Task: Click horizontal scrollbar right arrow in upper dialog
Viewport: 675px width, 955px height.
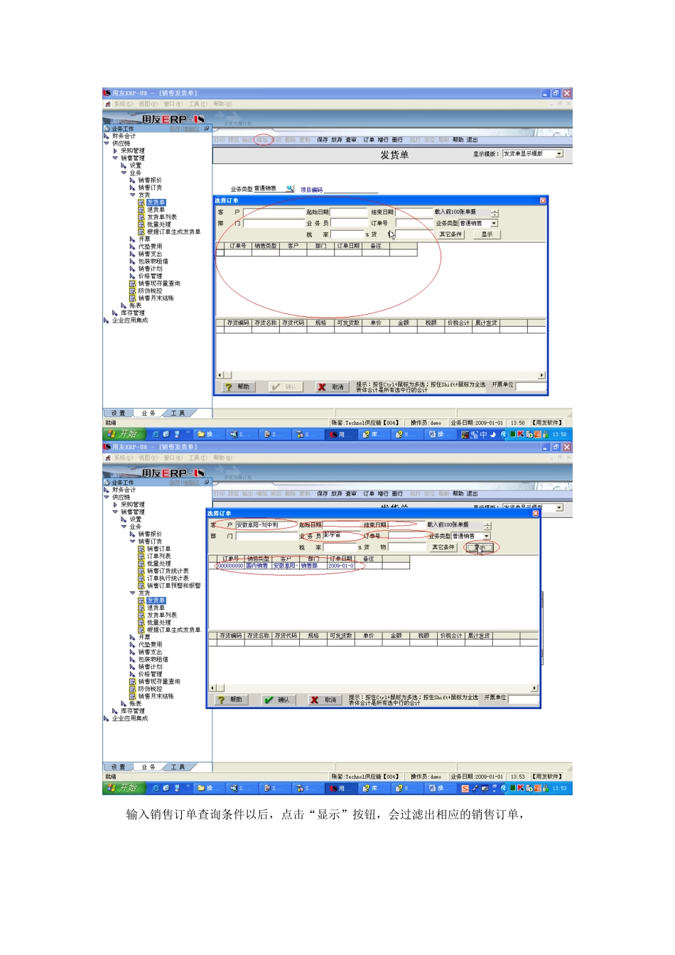Action: pos(542,375)
